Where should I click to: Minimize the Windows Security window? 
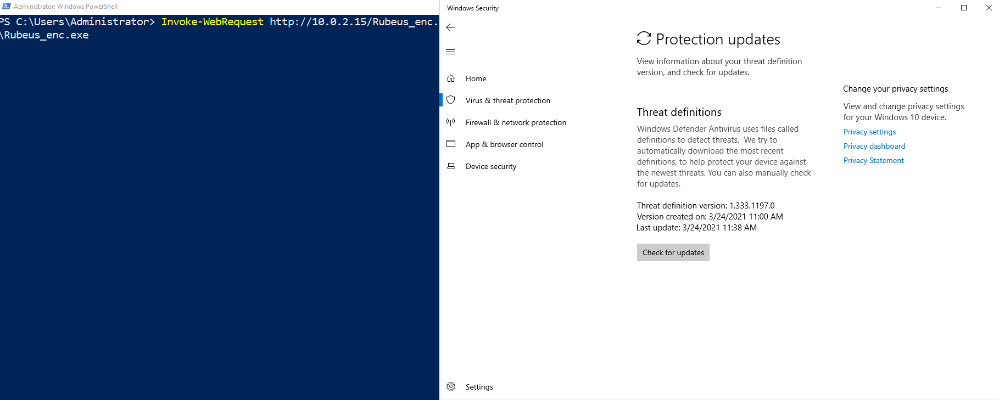pyautogui.click(x=939, y=8)
